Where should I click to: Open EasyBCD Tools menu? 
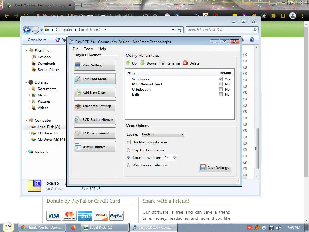tap(88, 49)
